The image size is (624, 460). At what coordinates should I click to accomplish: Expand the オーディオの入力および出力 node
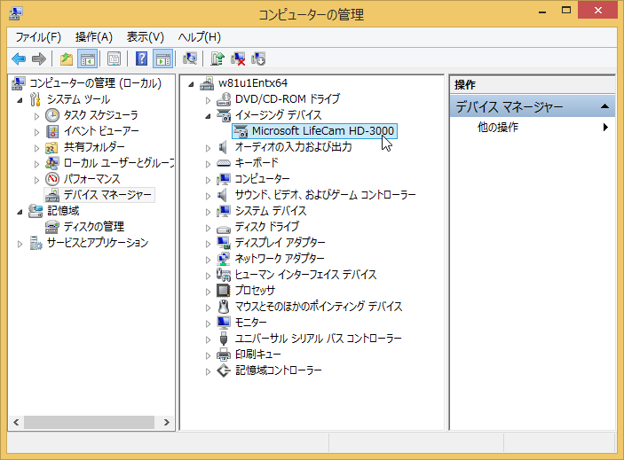[208, 148]
